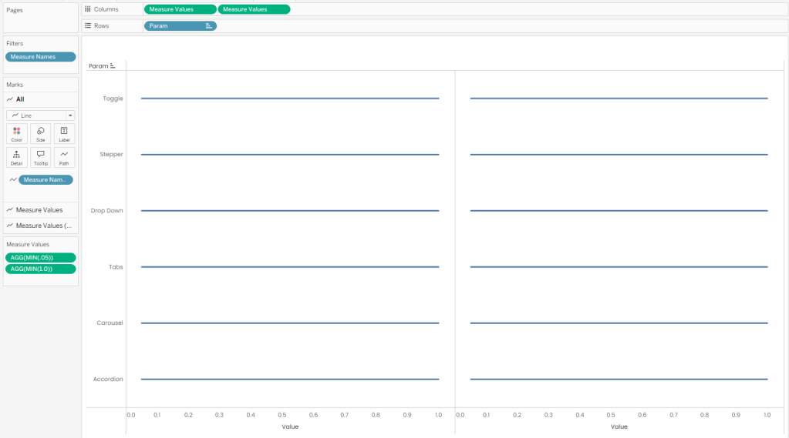
Task: Open the Size marks card
Action: coord(40,134)
